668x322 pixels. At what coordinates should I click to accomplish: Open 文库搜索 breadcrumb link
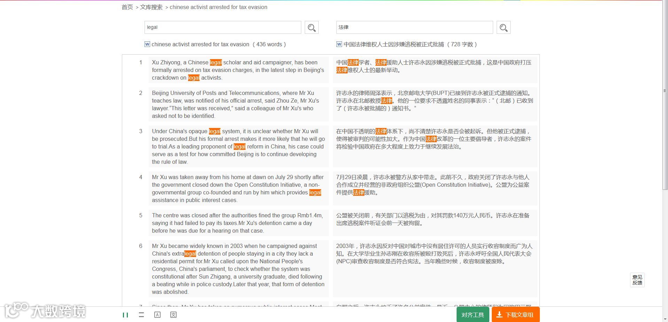click(151, 7)
